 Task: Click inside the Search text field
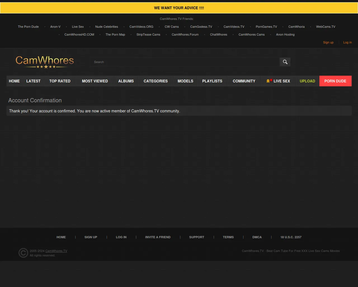tap(185, 62)
